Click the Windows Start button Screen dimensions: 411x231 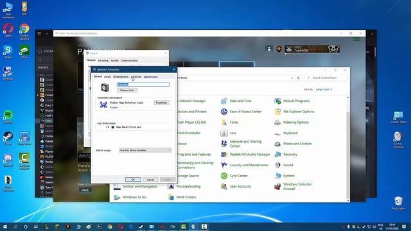[4, 227]
